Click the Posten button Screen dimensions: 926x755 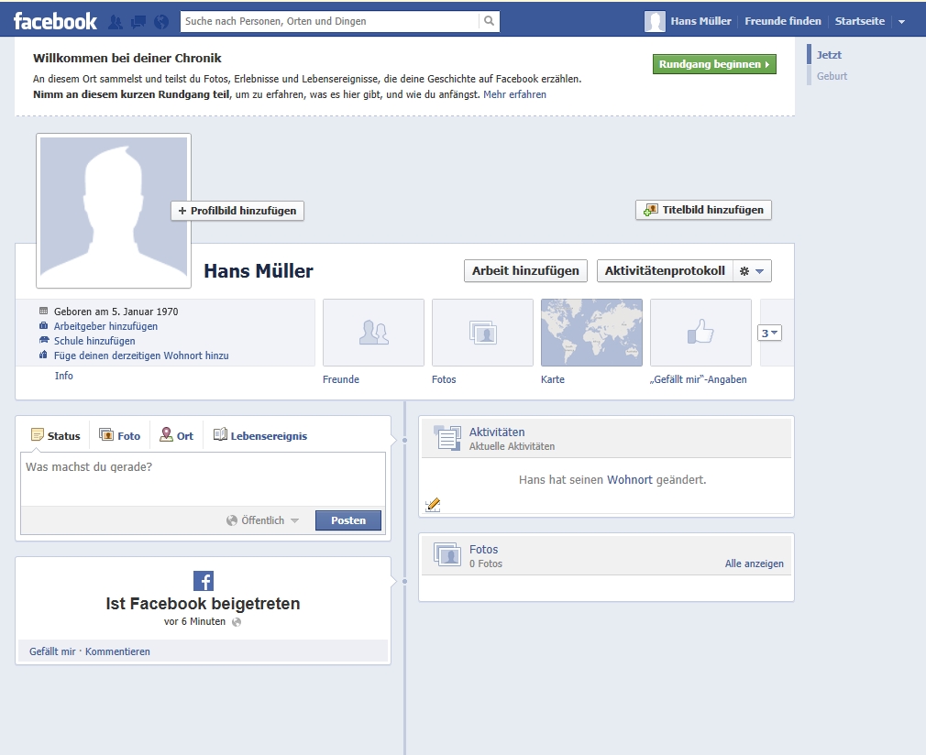pyautogui.click(x=348, y=520)
